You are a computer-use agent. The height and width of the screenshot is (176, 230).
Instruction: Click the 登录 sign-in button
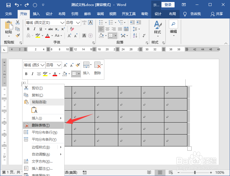point(168,5)
